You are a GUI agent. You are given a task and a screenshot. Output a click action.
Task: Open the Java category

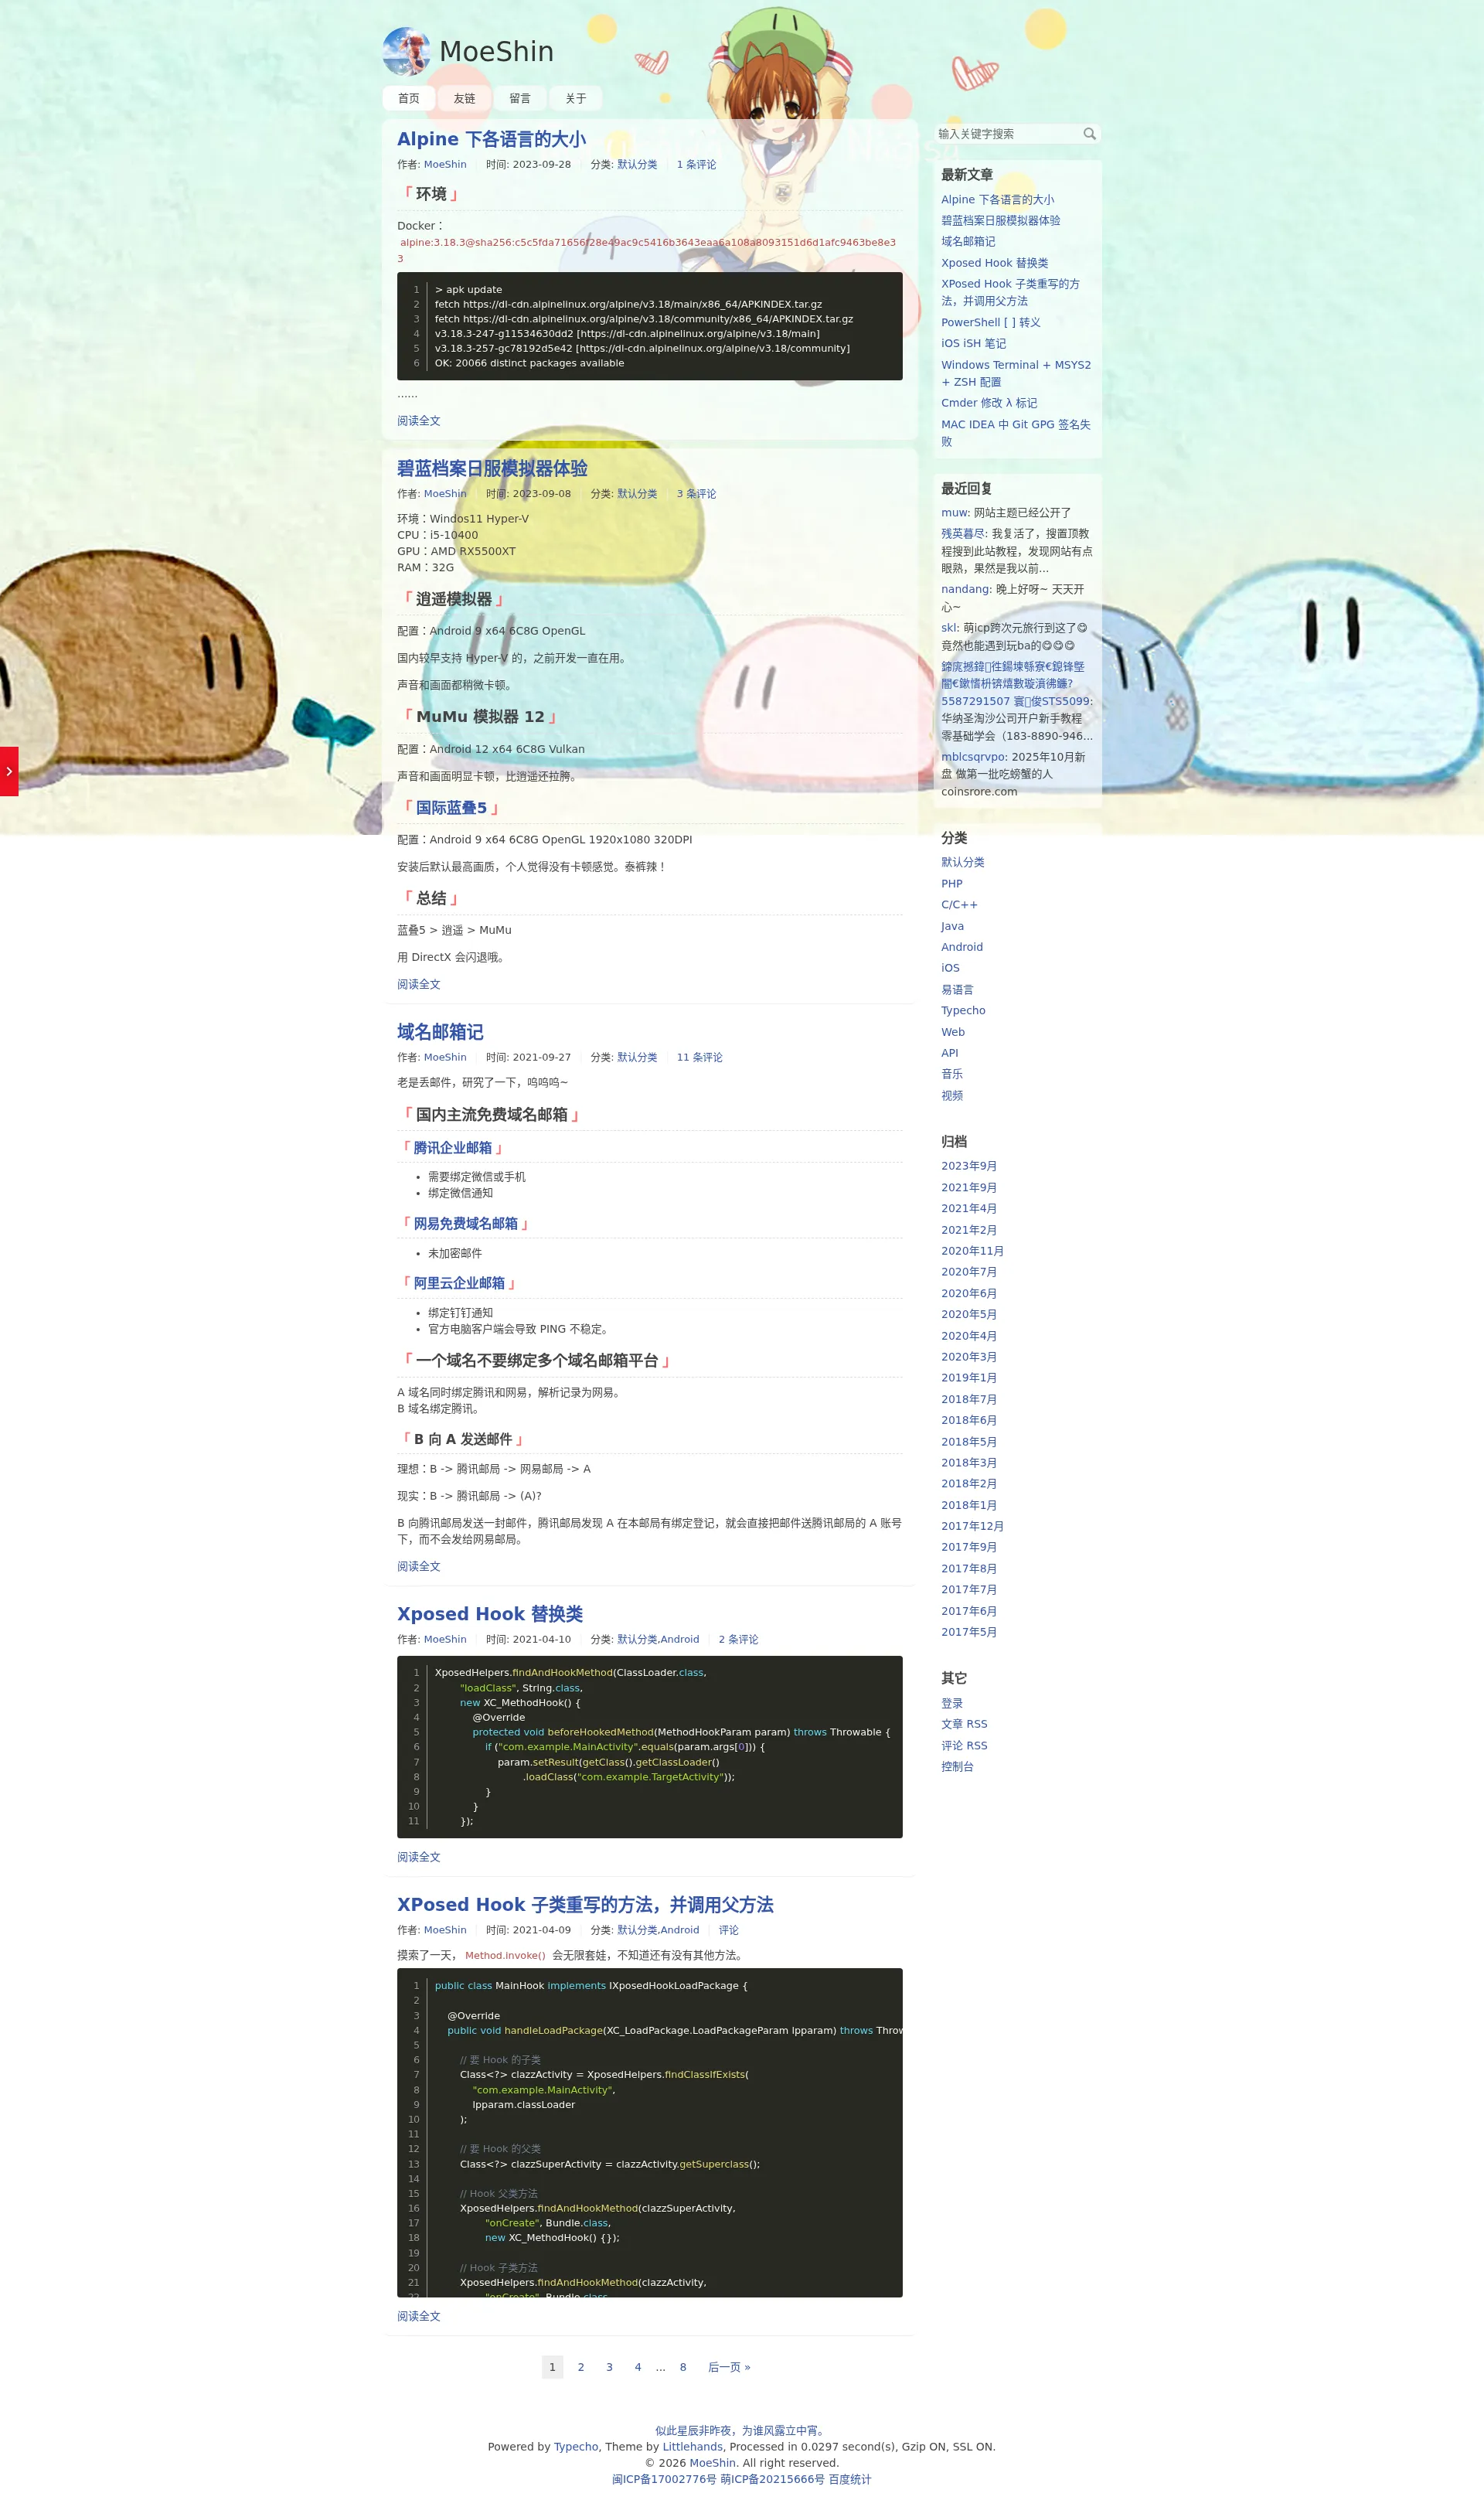pos(952,926)
